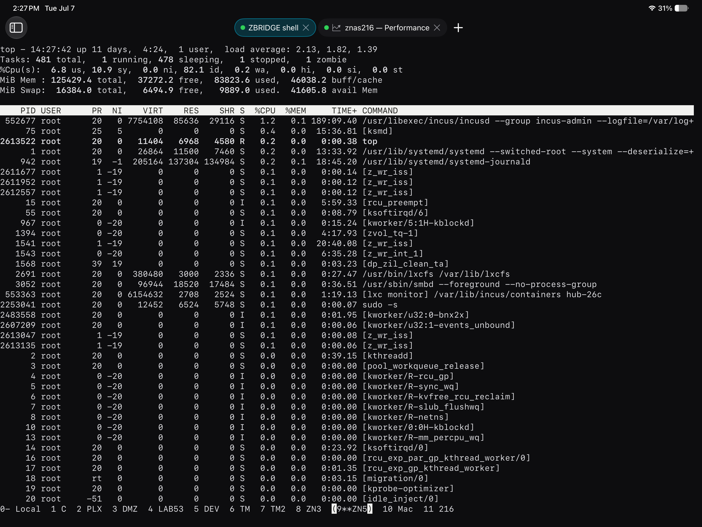
Task: Click the performance chart icon on znas216 tab
Action: click(x=336, y=28)
